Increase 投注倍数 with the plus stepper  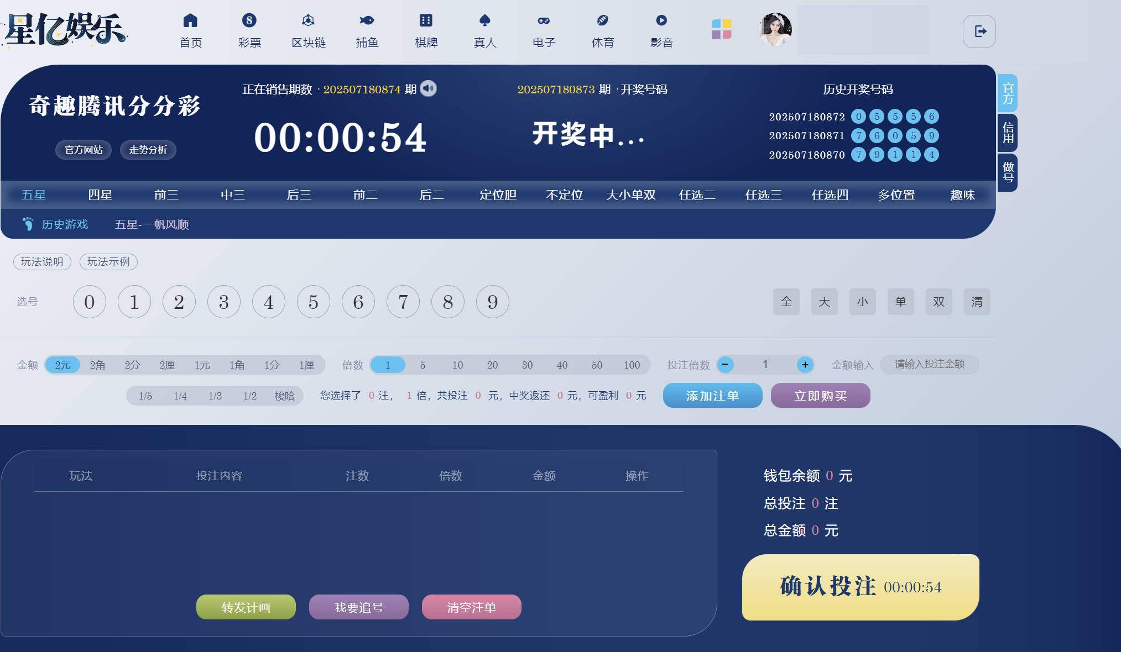pyautogui.click(x=805, y=365)
